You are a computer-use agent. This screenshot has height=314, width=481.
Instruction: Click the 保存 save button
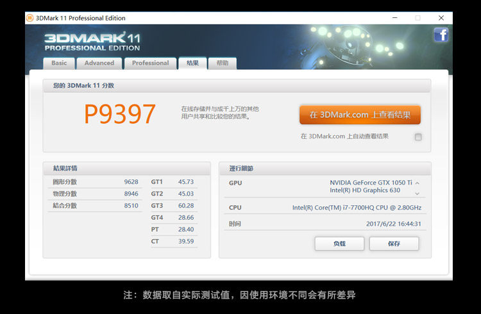pos(394,244)
